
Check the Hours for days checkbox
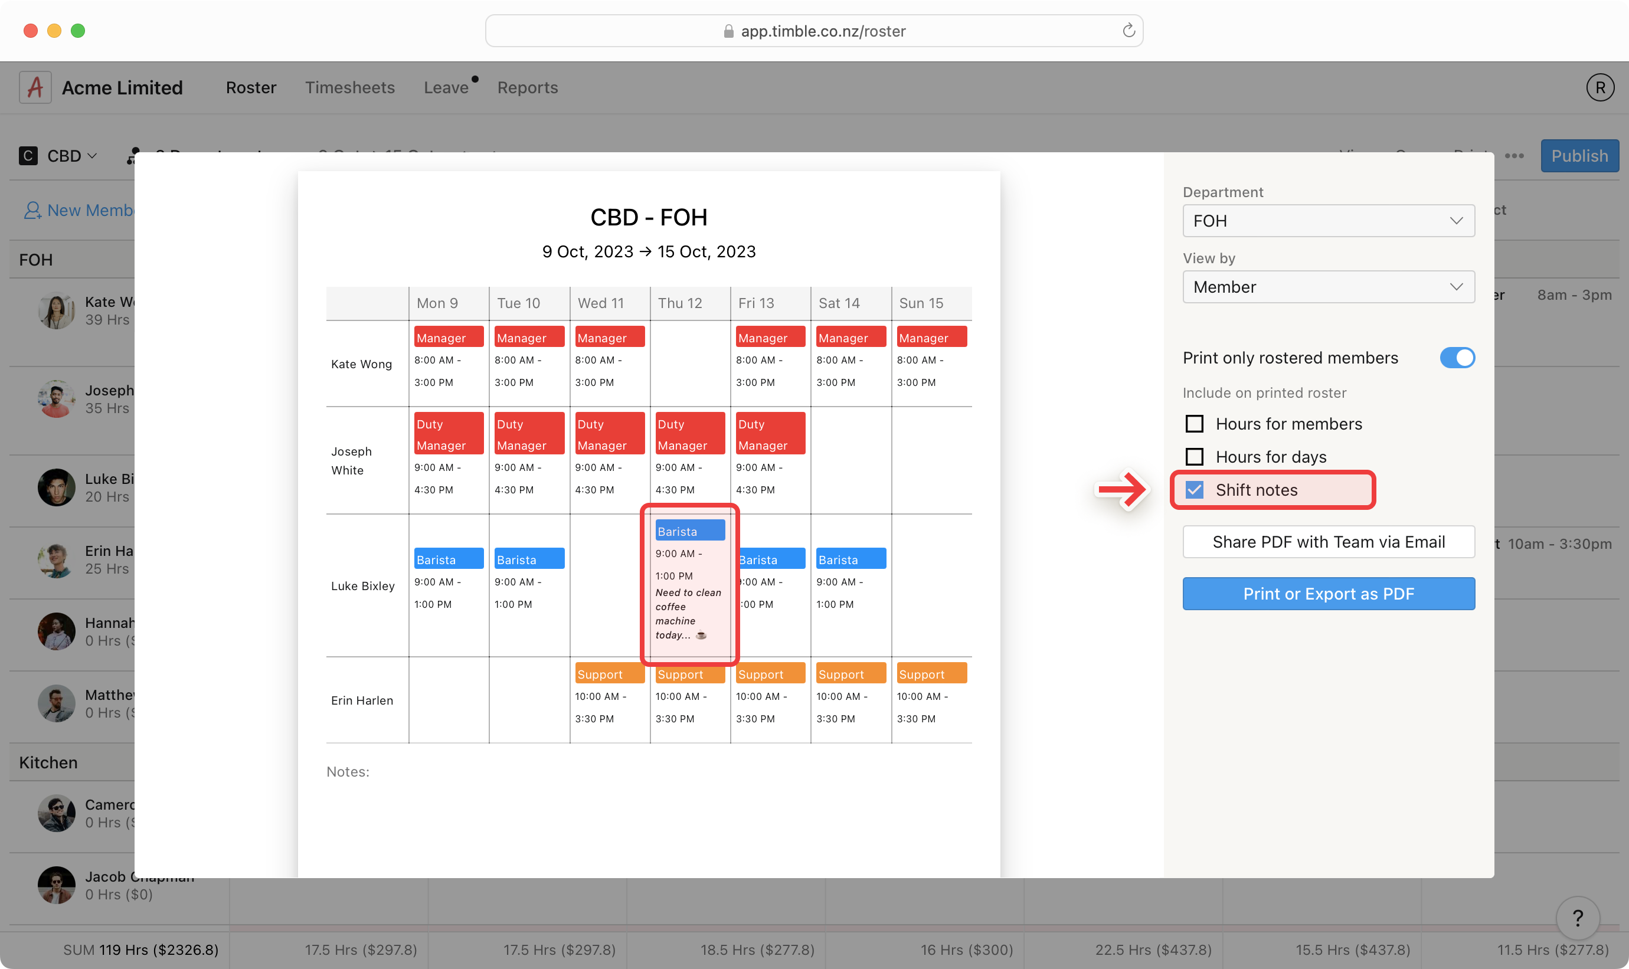pyautogui.click(x=1194, y=456)
